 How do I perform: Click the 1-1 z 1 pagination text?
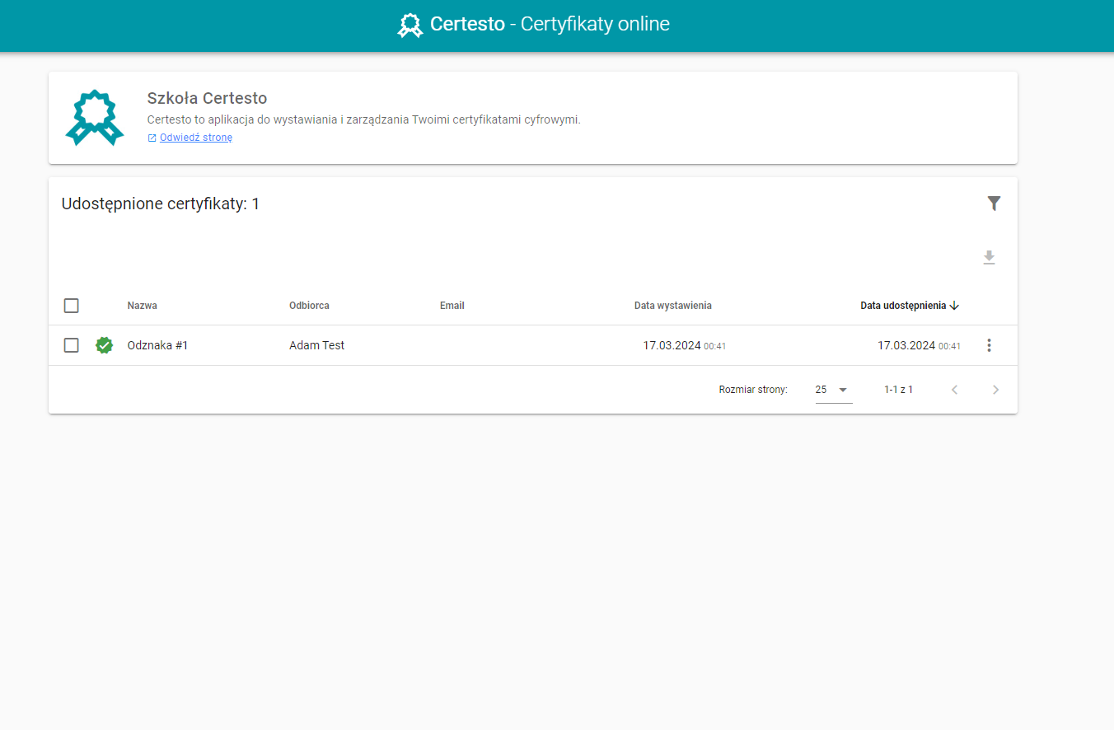click(x=898, y=390)
